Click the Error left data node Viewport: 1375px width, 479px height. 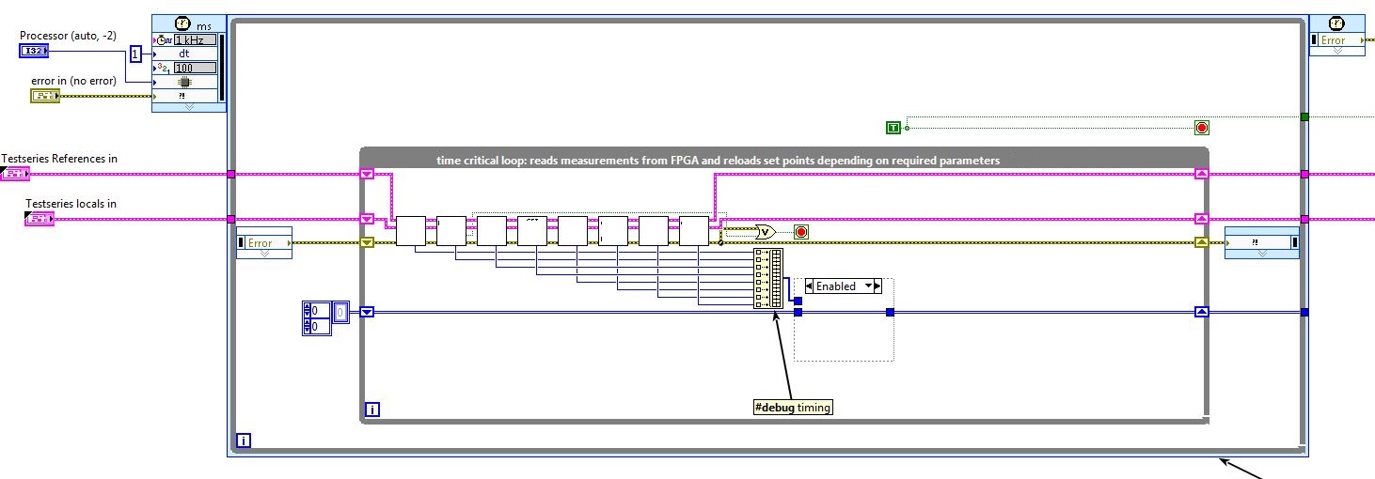264,243
